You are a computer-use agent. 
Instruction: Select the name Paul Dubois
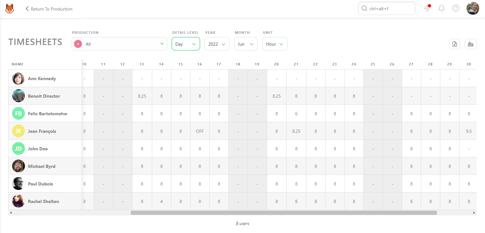pos(41,184)
